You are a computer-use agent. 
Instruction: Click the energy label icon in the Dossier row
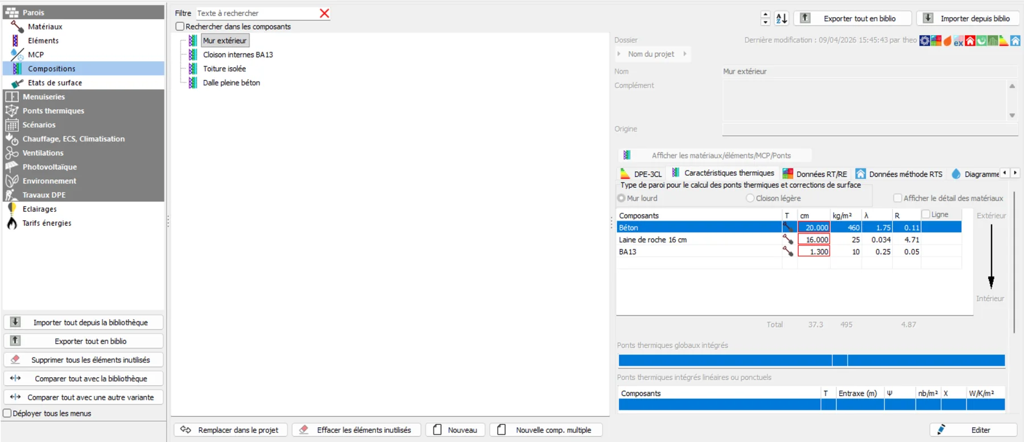[1004, 40]
